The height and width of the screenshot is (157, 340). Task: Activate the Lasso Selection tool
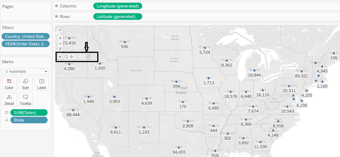click(x=89, y=57)
